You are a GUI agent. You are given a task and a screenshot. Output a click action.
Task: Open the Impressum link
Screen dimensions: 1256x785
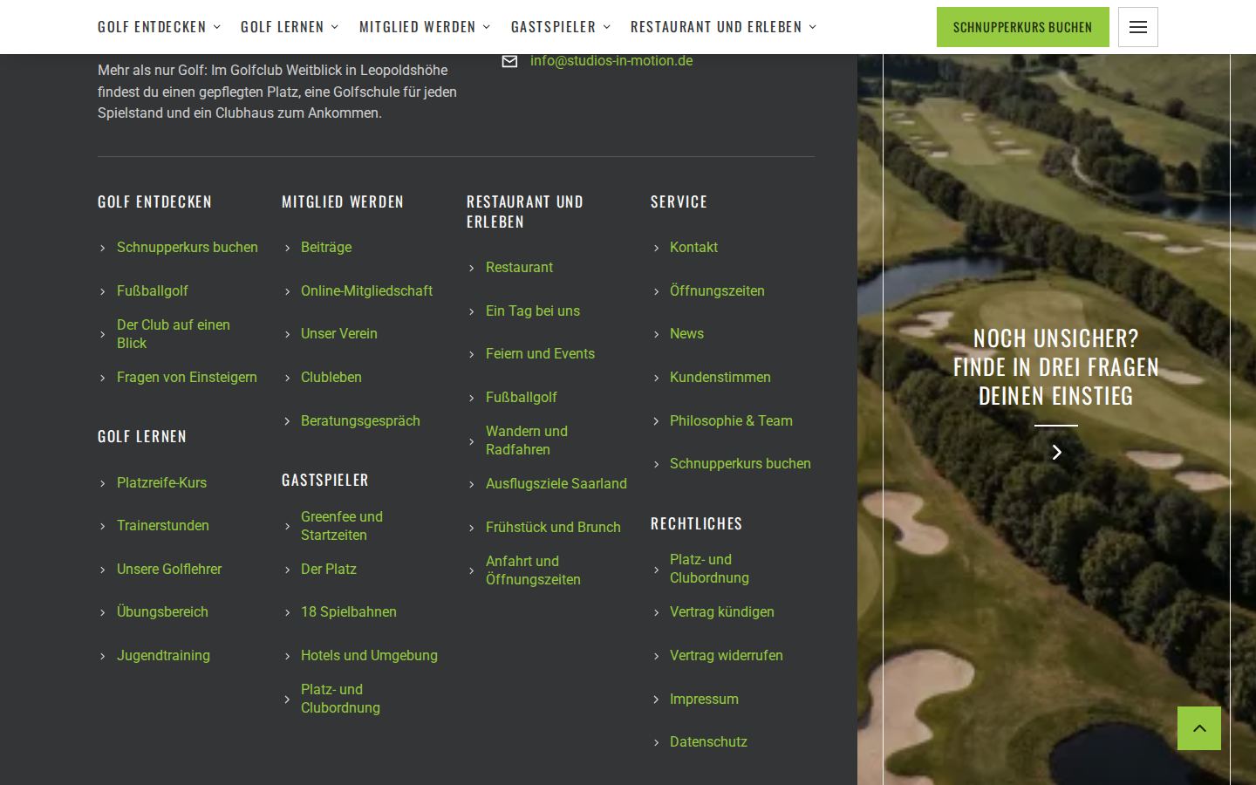pyautogui.click(x=704, y=699)
